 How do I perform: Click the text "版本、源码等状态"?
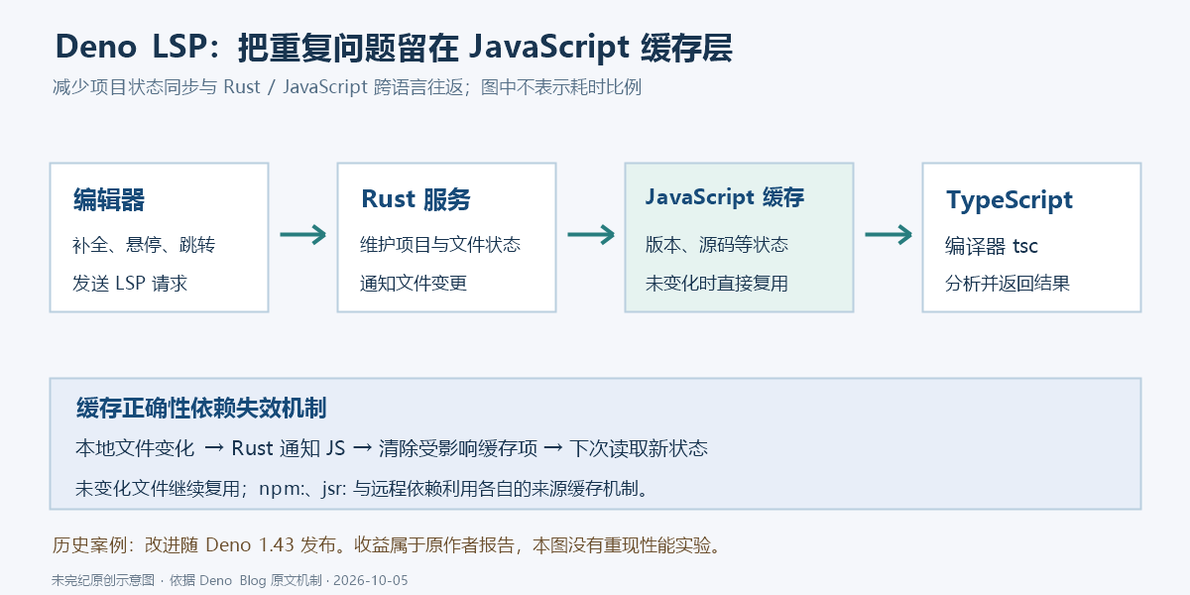(x=717, y=245)
